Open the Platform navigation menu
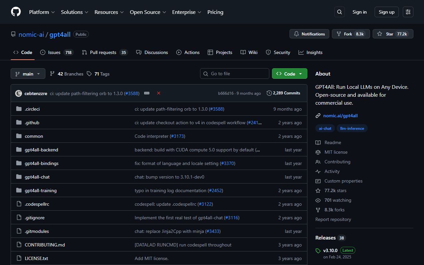This screenshot has width=424, height=265. (x=42, y=12)
